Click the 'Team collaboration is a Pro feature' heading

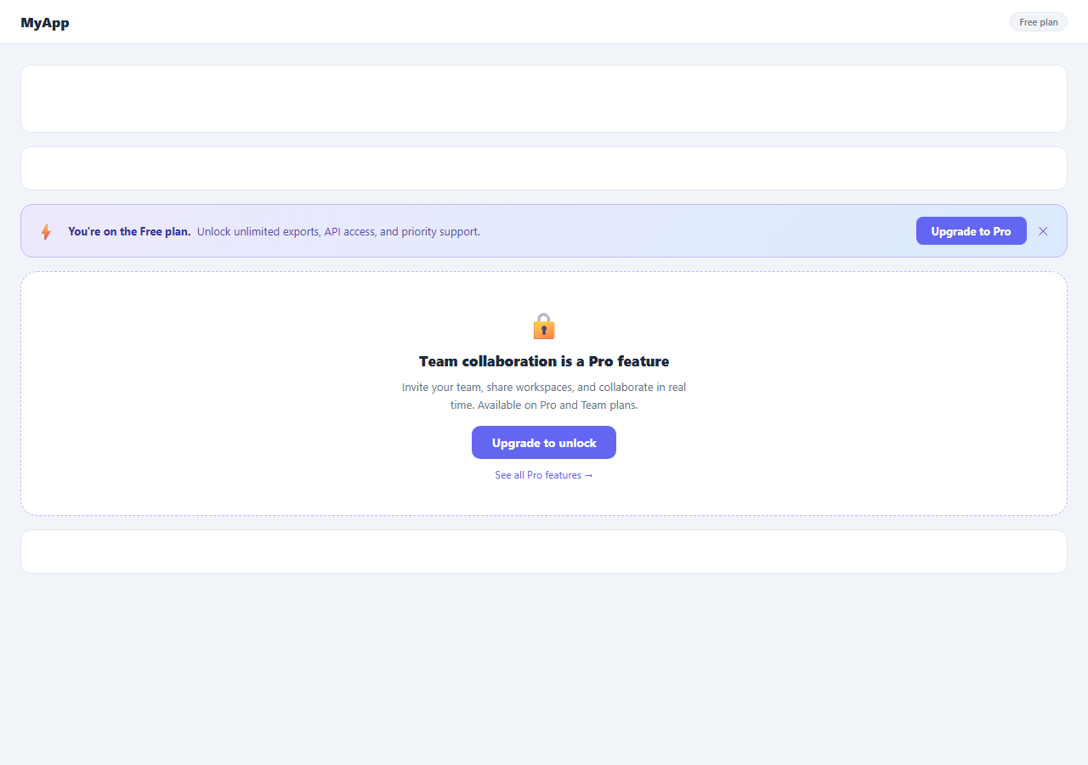pos(544,361)
